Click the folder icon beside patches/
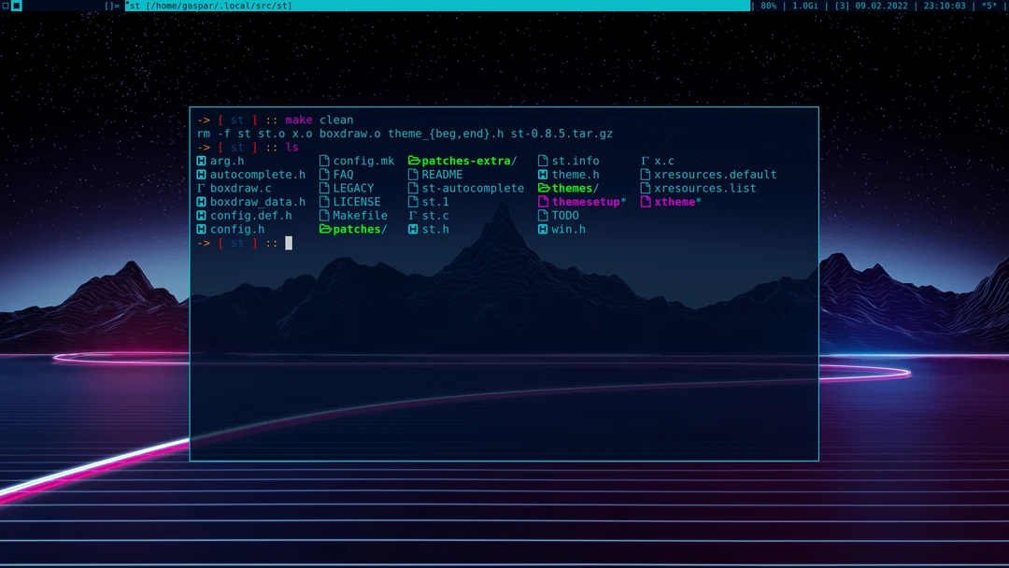The width and height of the screenshot is (1009, 568). coord(325,229)
